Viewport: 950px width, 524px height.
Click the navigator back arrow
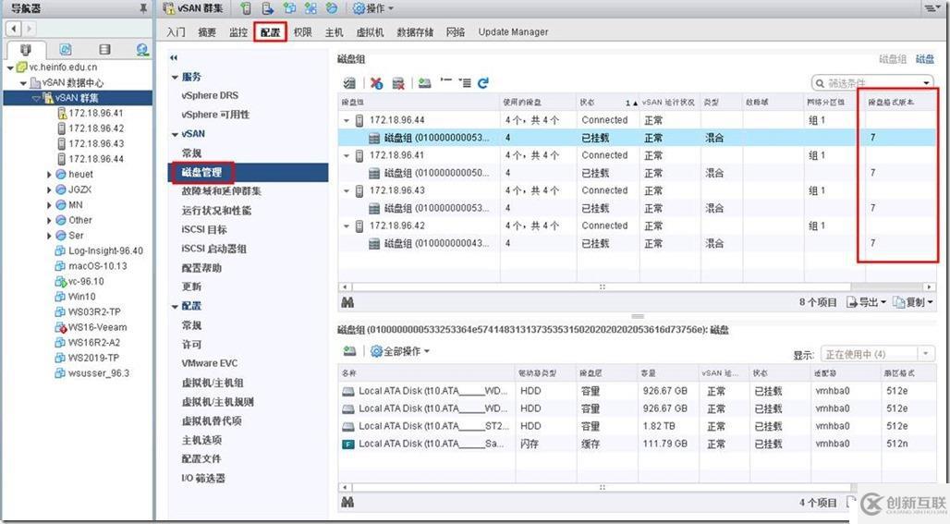click(14, 28)
